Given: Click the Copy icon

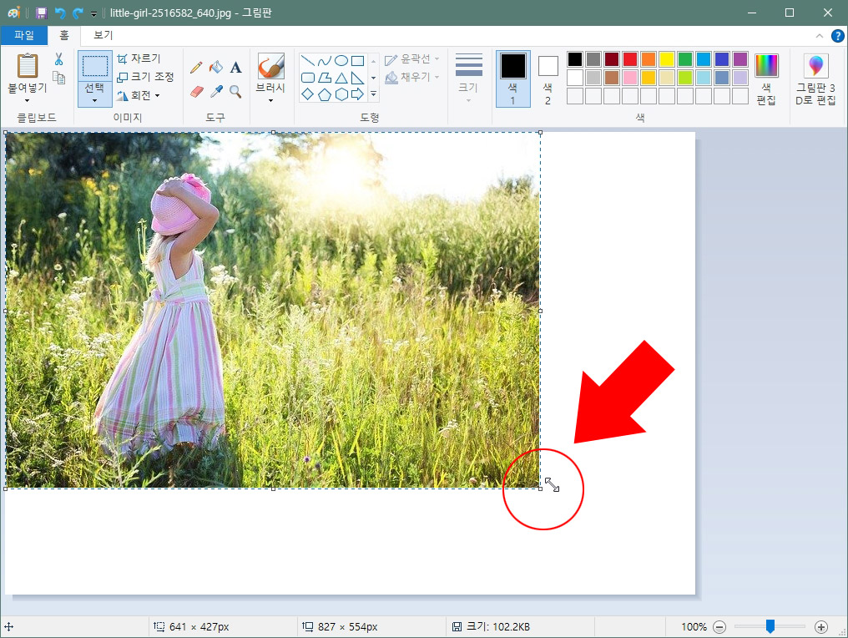Looking at the screenshot, I should click(59, 78).
